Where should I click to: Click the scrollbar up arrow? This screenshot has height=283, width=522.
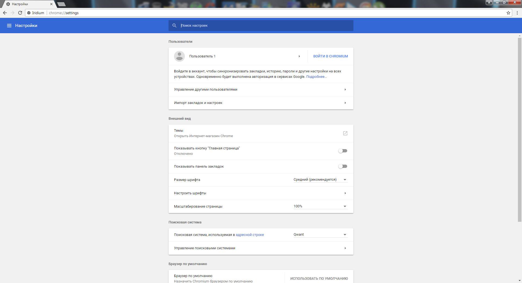(520, 36)
